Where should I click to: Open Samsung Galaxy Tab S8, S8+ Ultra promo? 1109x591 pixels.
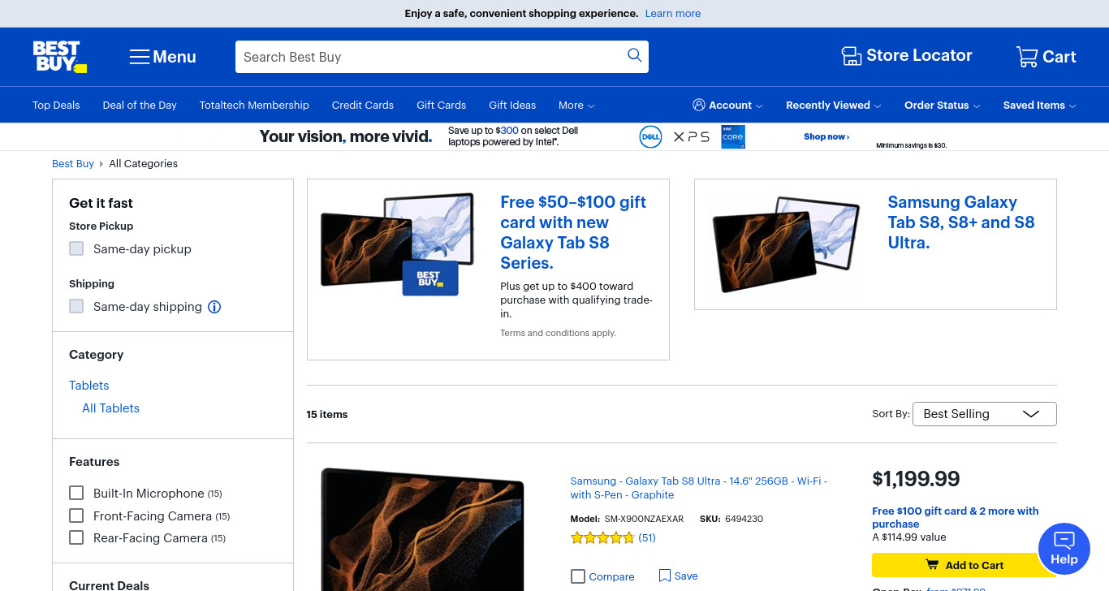point(961,222)
